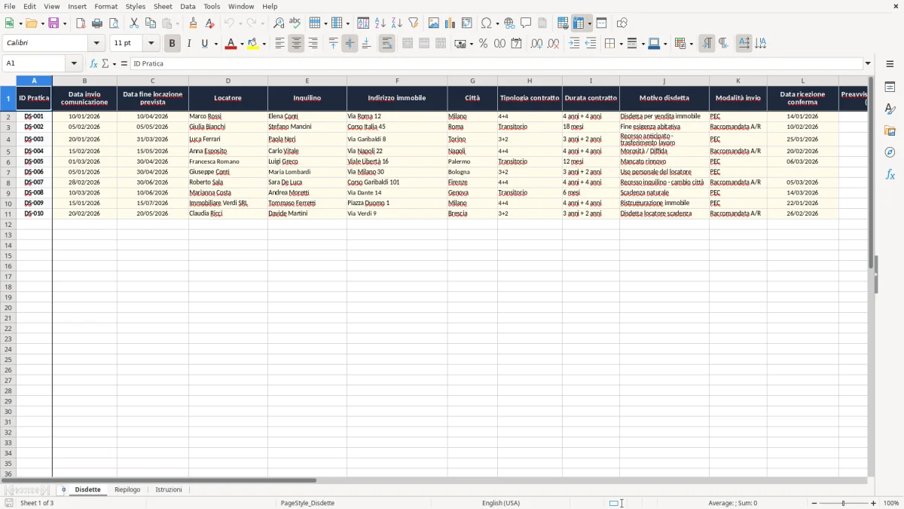
Task: Open the Styles menu
Action: 136,6
